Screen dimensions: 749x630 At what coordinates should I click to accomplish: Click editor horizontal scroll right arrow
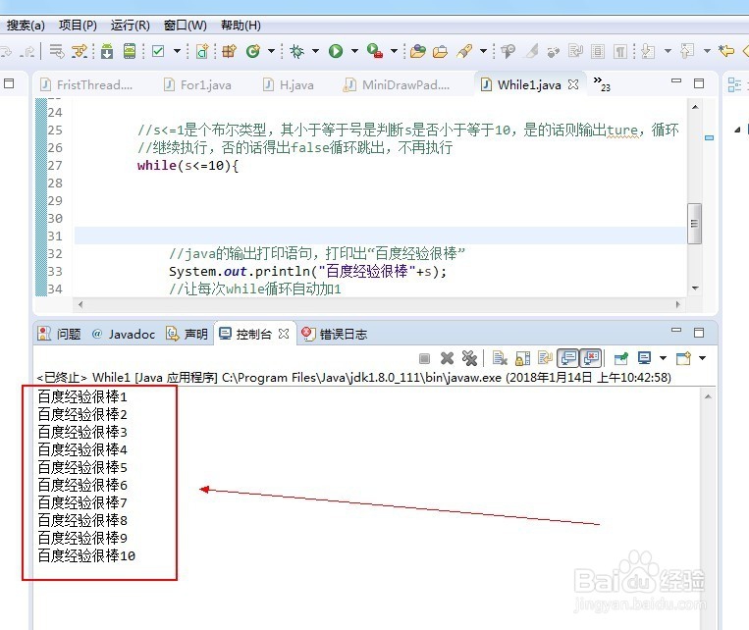click(x=677, y=305)
